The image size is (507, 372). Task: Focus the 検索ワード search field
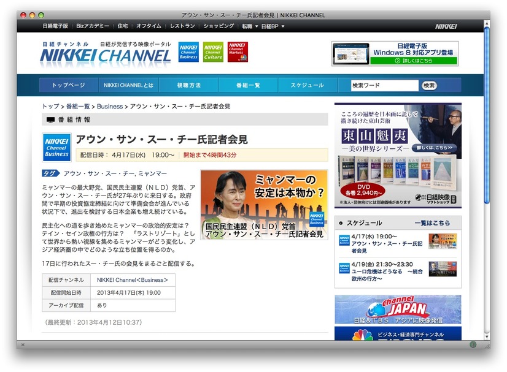click(x=384, y=85)
